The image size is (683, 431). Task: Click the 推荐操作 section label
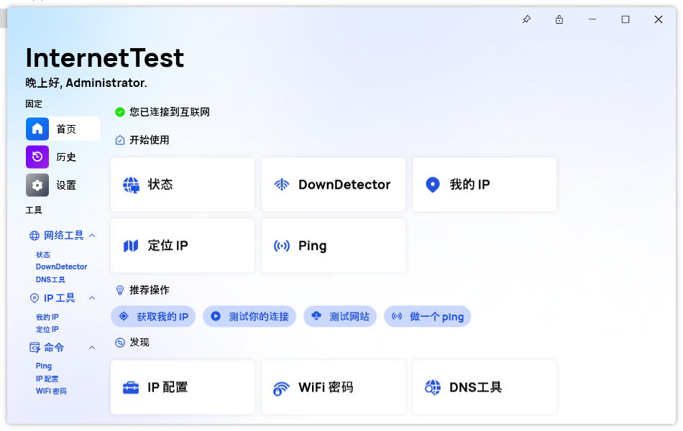coord(150,290)
